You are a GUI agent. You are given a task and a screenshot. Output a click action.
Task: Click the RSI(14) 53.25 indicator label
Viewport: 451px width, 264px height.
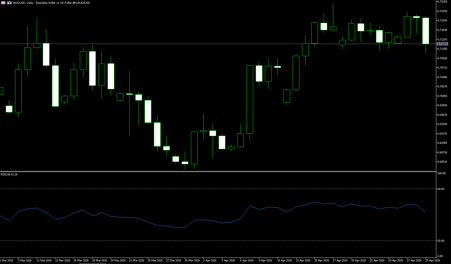(x=9, y=175)
